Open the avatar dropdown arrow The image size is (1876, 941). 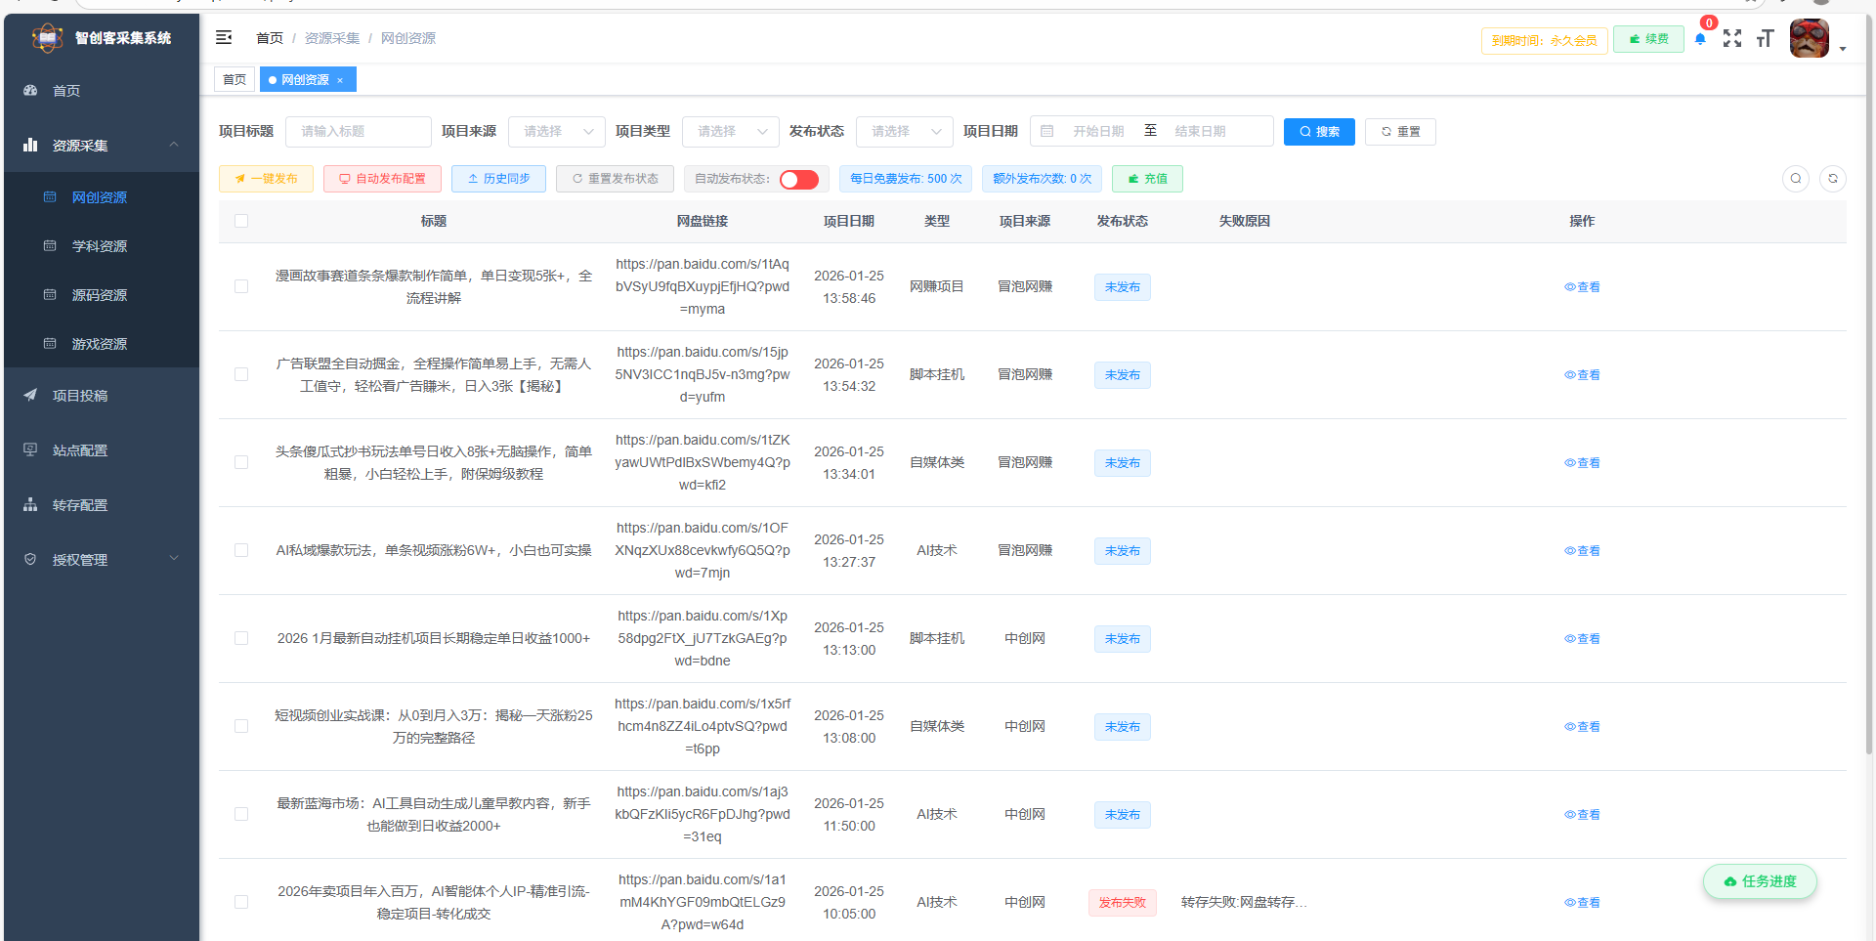1844,49
